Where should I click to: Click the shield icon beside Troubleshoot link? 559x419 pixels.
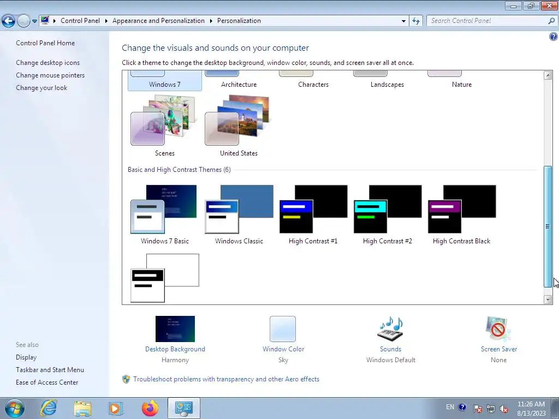(126, 379)
